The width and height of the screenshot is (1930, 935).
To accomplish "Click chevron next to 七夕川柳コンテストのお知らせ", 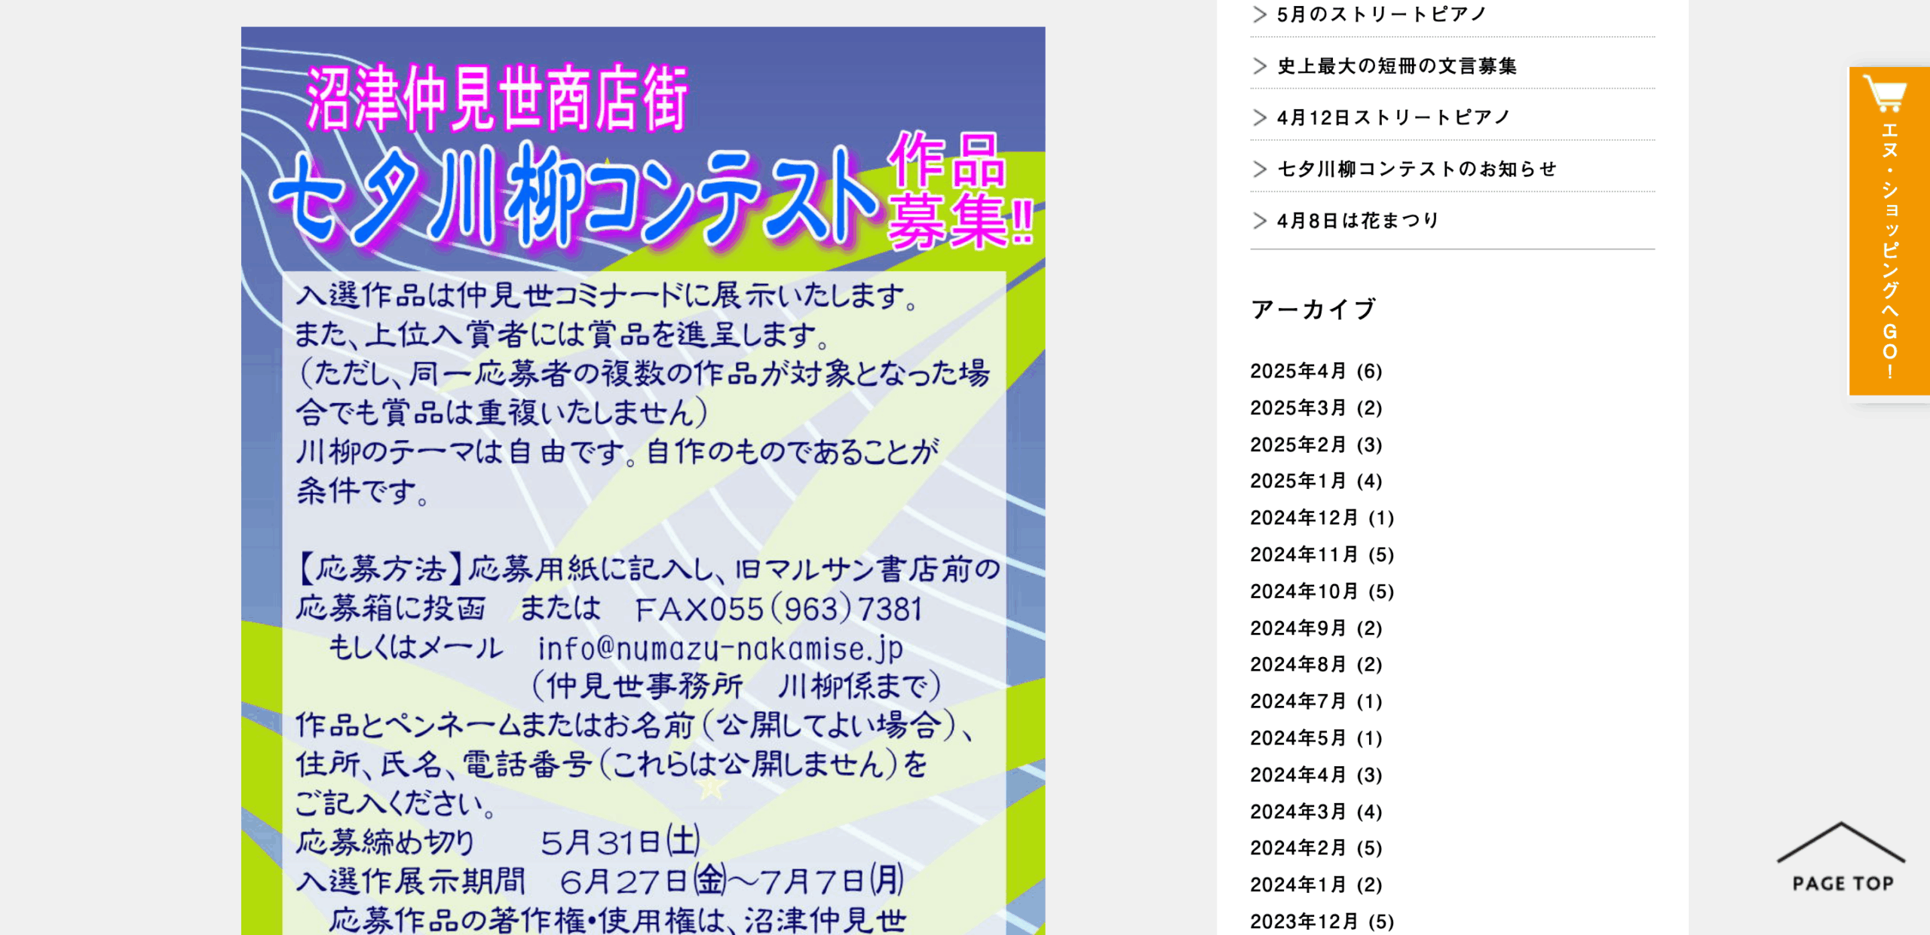I will click(1259, 169).
